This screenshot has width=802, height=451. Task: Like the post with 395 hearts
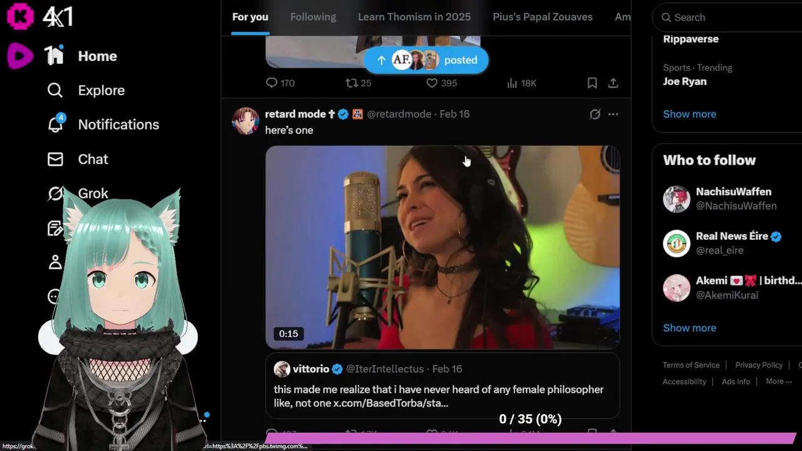tap(432, 83)
